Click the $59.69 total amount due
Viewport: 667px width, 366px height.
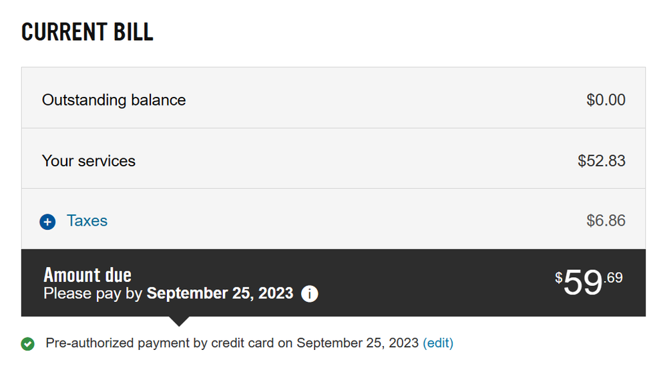tap(589, 282)
